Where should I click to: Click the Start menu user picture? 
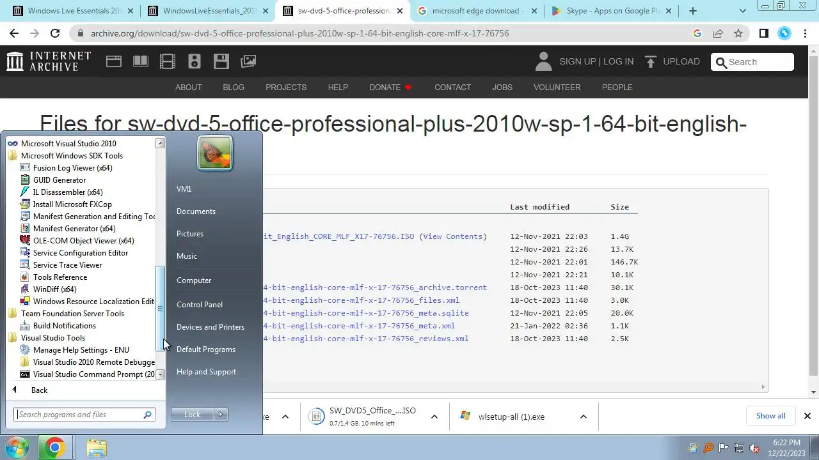coord(215,153)
